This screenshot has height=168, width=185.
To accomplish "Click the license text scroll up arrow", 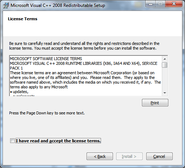I will coord(165,59).
